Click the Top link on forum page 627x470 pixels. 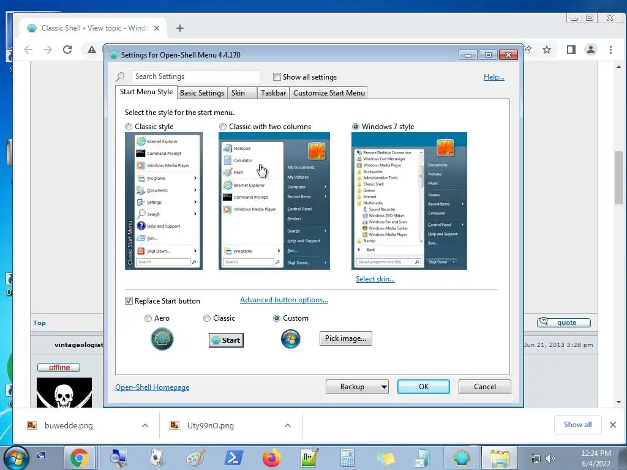[x=39, y=323]
